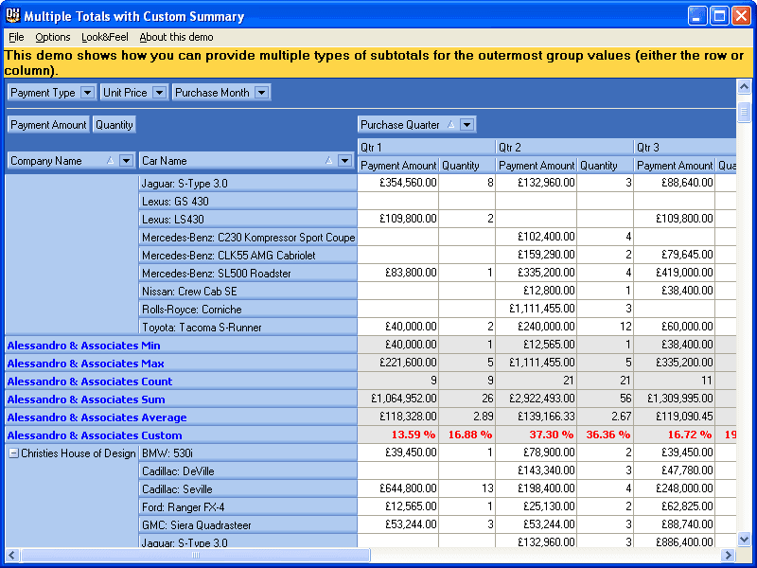Click sort arrow on Company Name field
The image size is (757, 568).
coord(110,161)
